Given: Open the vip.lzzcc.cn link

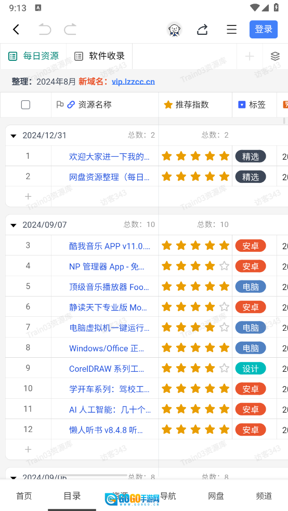Looking at the screenshot, I should coord(133,82).
